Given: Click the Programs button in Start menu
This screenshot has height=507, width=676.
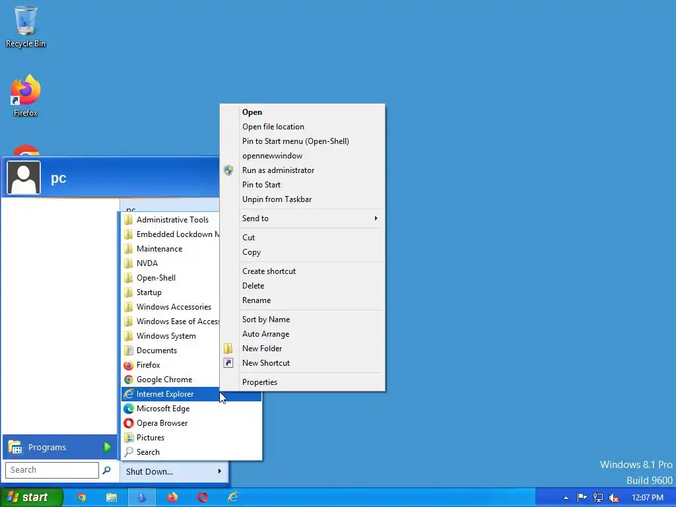Looking at the screenshot, I should click(x=60, y=448).
